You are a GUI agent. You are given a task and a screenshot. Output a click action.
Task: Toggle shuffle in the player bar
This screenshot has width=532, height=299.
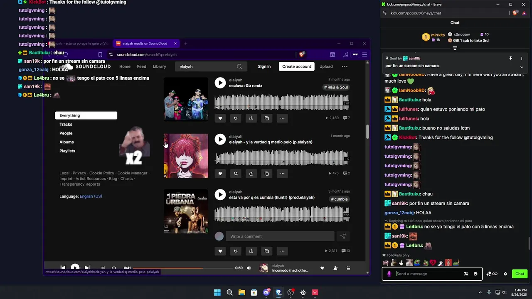coord(103,268)
